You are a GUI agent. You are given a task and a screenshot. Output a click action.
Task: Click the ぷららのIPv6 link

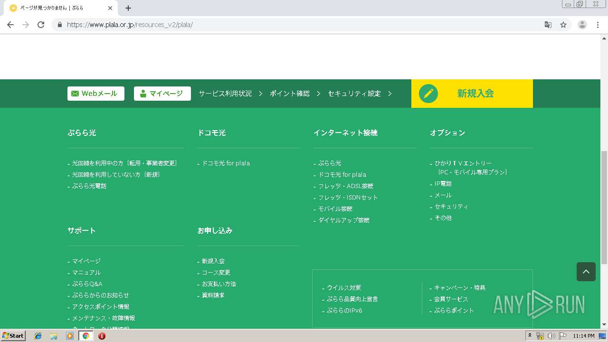tap(344, 310)
